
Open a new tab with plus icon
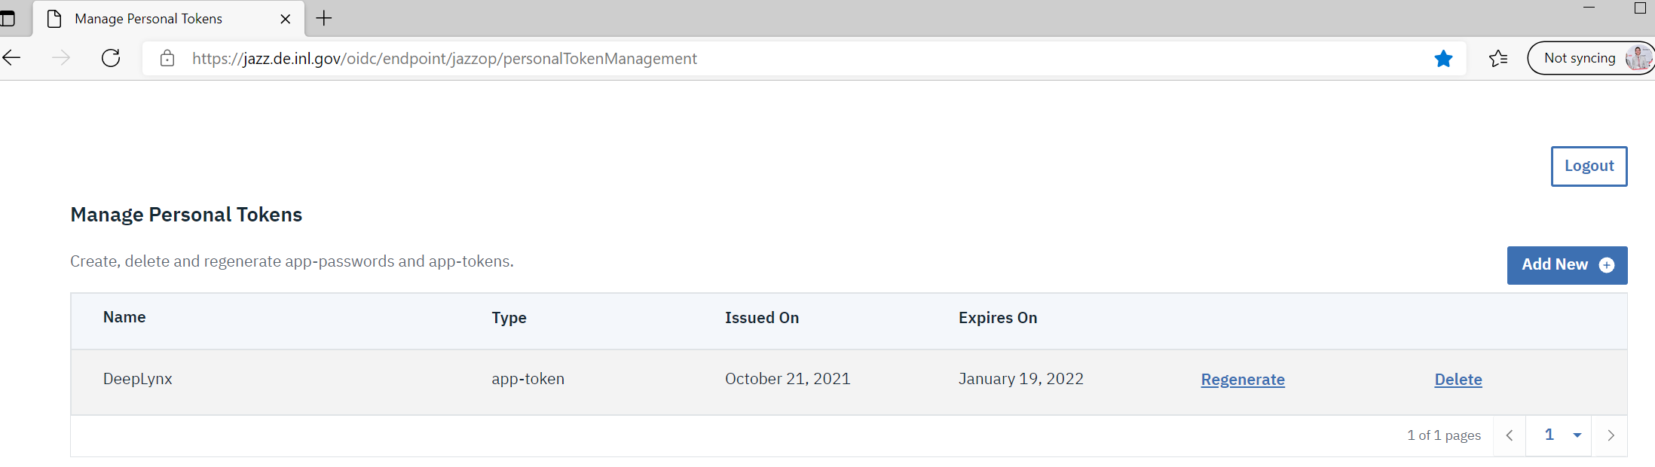point(324,18)
